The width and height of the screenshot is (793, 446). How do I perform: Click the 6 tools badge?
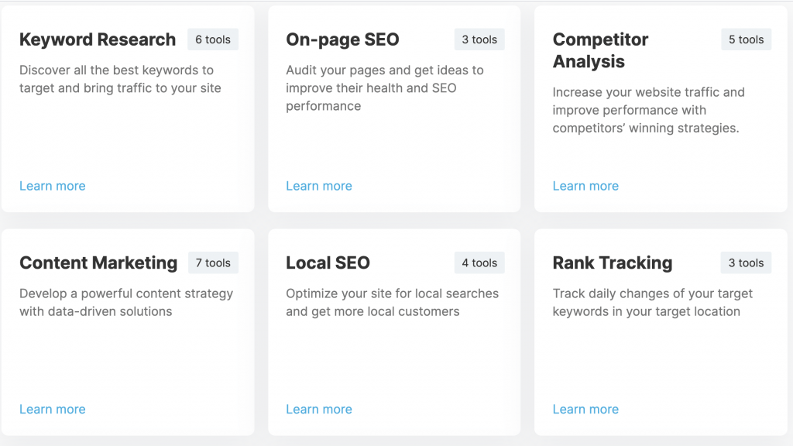pyautogui.click(x=213, y=39)
